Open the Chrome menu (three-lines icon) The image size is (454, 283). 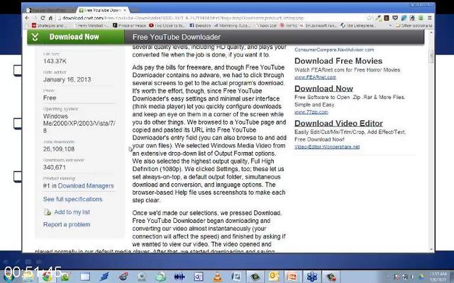430,18
